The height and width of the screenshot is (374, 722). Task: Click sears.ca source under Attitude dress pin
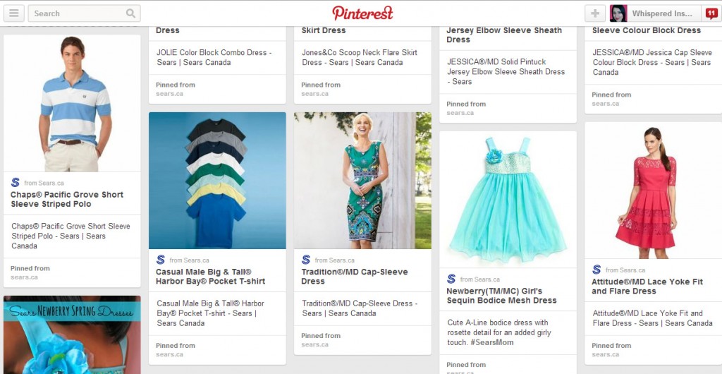point(606,354)
